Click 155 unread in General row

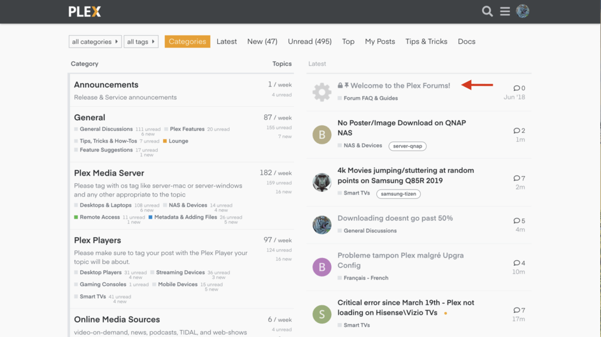click(279, 128)
